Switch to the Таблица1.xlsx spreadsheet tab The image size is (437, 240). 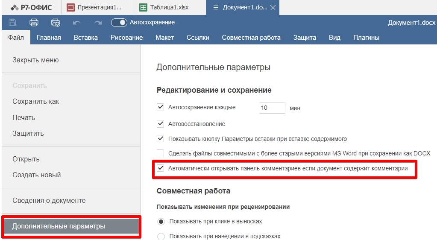pos(164,8)
